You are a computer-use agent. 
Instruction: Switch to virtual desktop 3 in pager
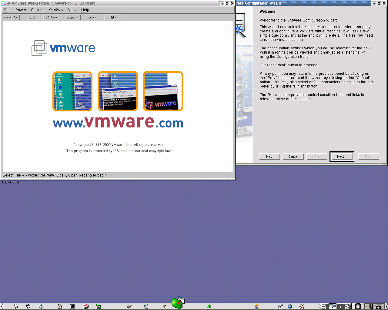point(340,307)
